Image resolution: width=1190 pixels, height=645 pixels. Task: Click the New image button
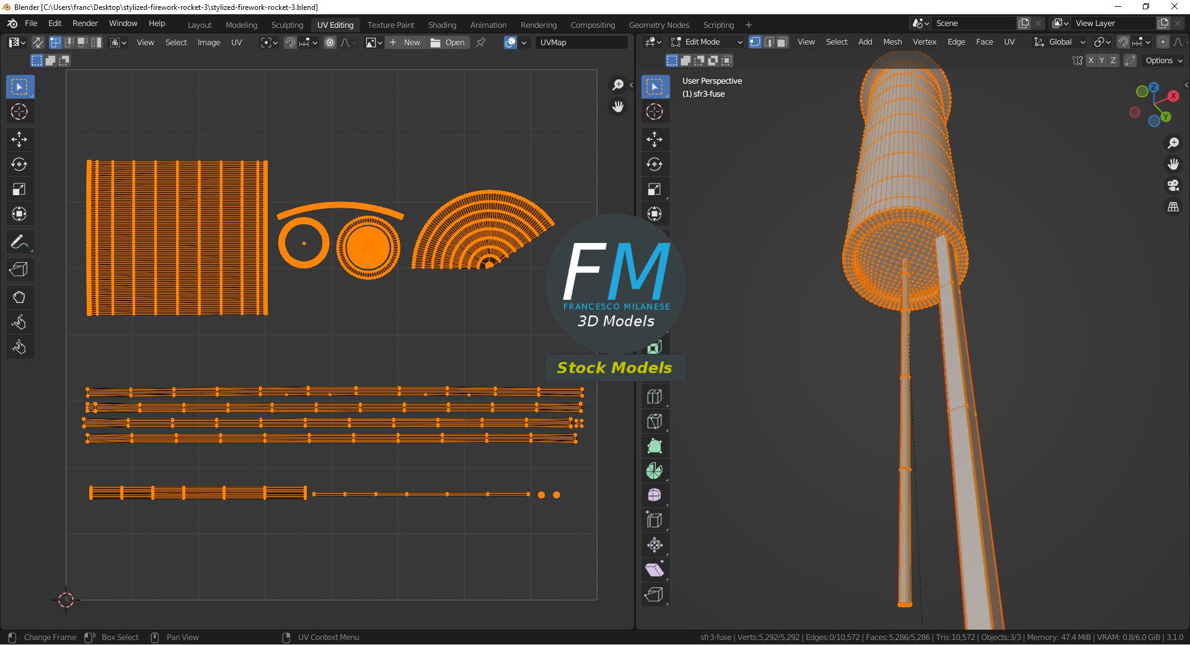pyautogui.click(x=405, y=42)
